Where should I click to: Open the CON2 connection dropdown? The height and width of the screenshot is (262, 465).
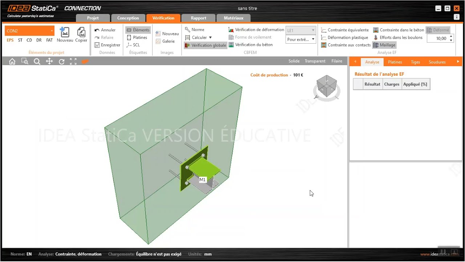point(30,31)
